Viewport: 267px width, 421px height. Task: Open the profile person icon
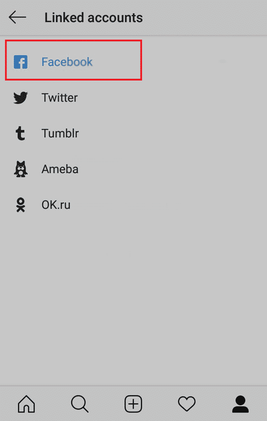(x=240, y=404)
